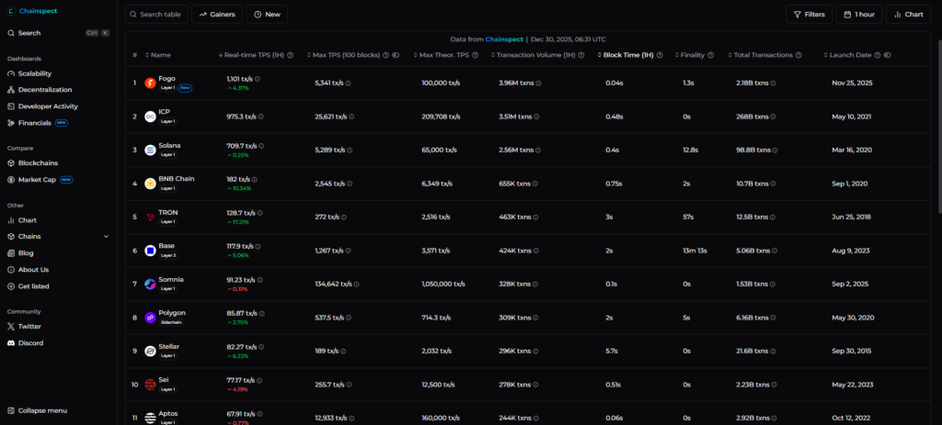Click the Chainspect logo icon

[11, 12]
